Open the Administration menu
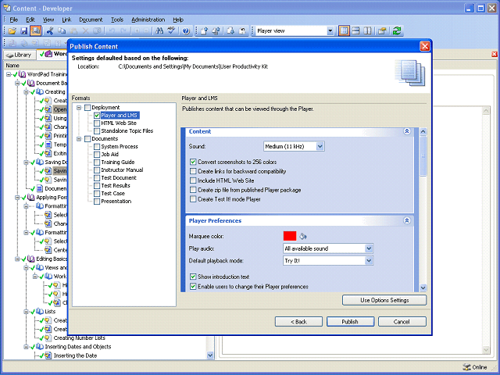Screen dimensions: 500x375 click(148, 20)
